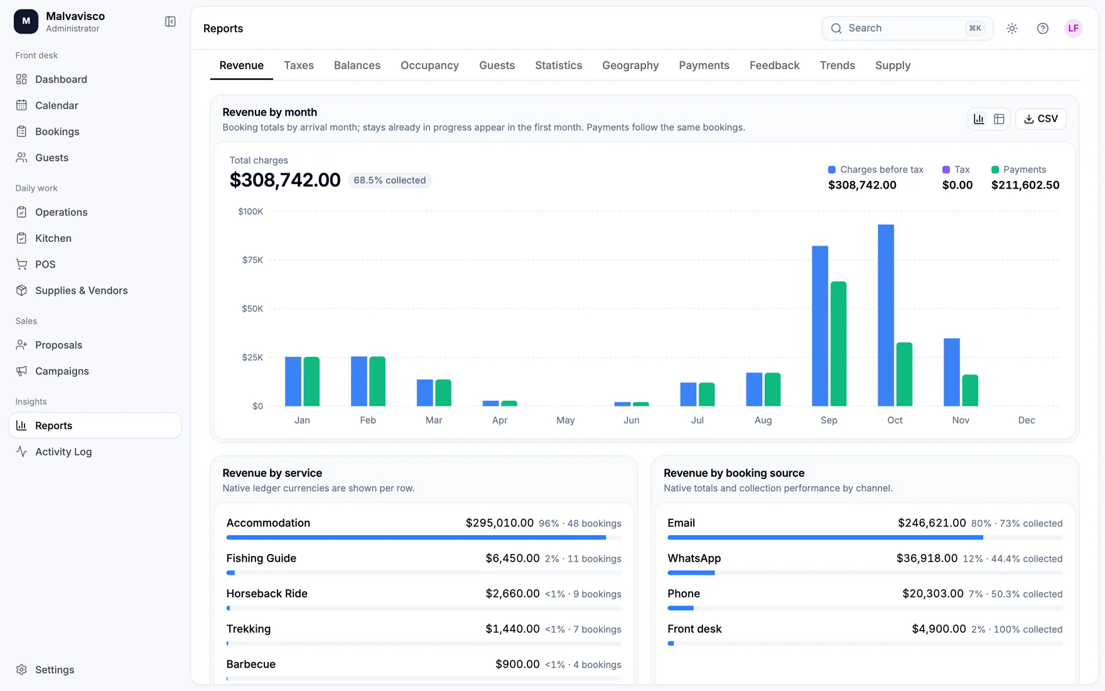Switch to table view
Screen dimensions: 1105x691
(999, 119)
